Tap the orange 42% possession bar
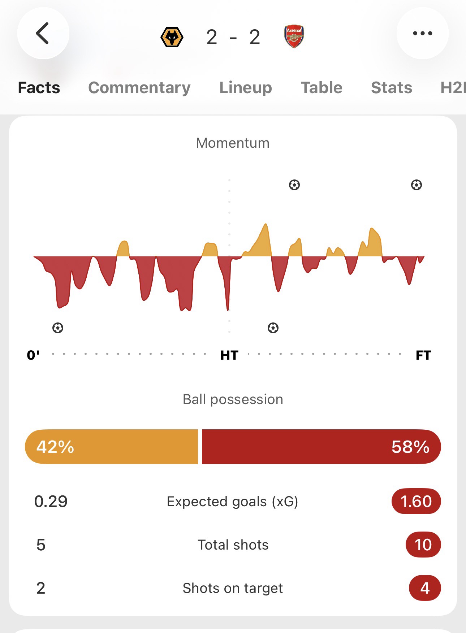 tap(111, 447)
